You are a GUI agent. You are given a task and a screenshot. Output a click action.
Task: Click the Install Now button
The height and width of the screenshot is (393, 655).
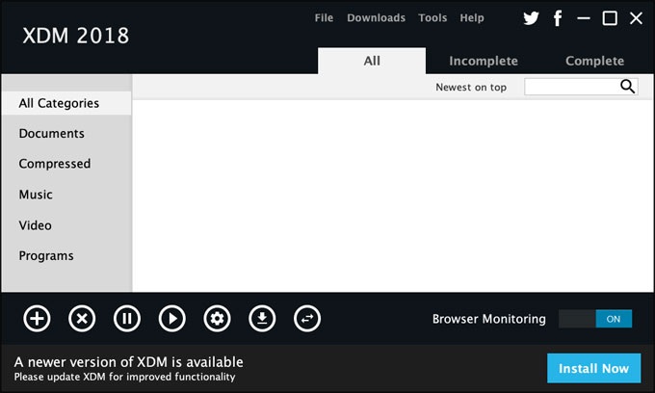click(593, 368)
